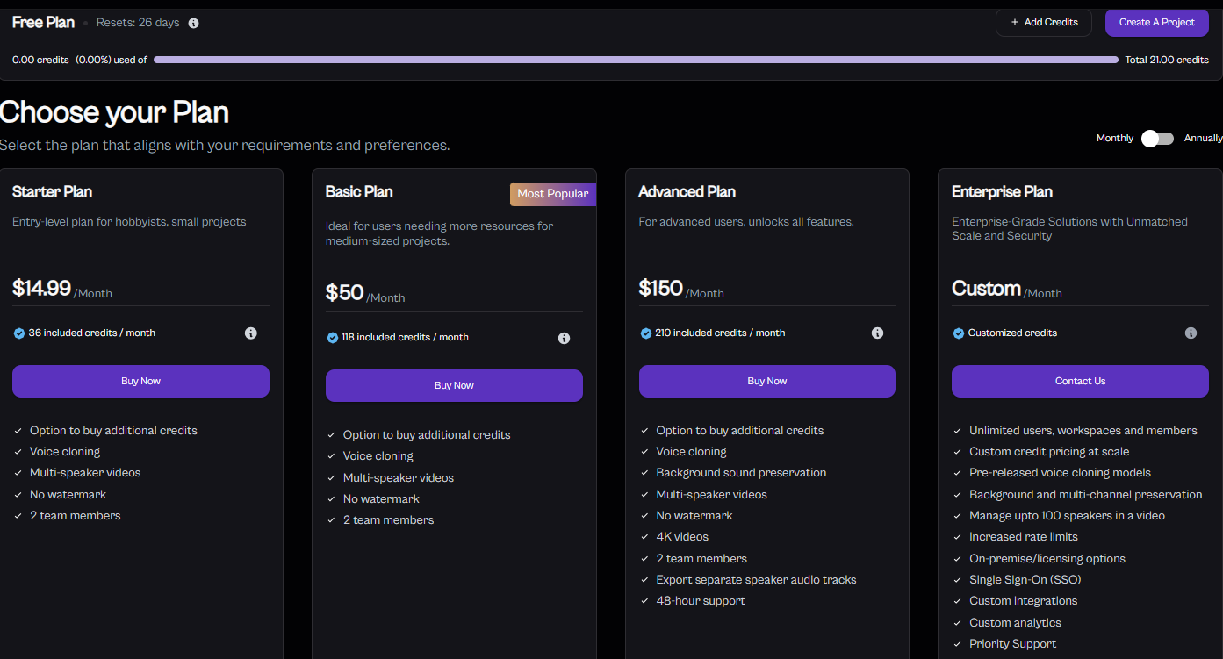Click blue checkmark badge beside Customized credits
Viewport: 1223px width, 659px height.
click(x=959, y=333)
